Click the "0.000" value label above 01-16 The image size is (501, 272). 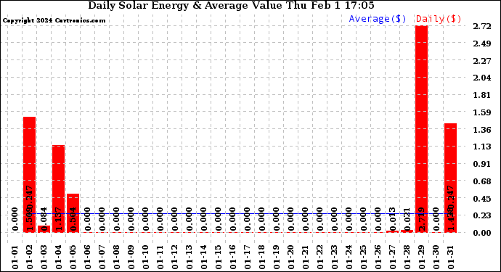pyautogui.click(x=233, y=219)
